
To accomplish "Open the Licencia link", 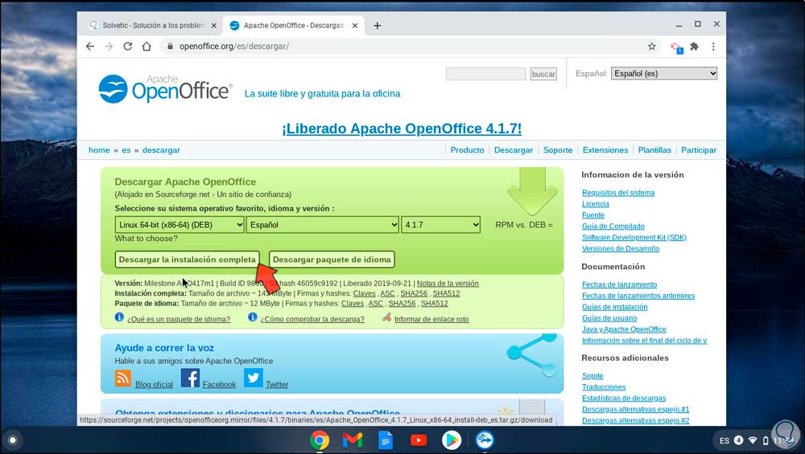I will (596, 204).
